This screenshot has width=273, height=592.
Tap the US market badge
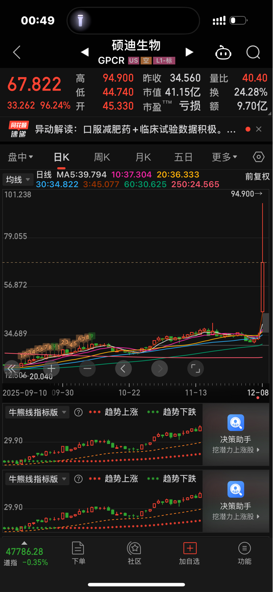[x=133, y=60]
